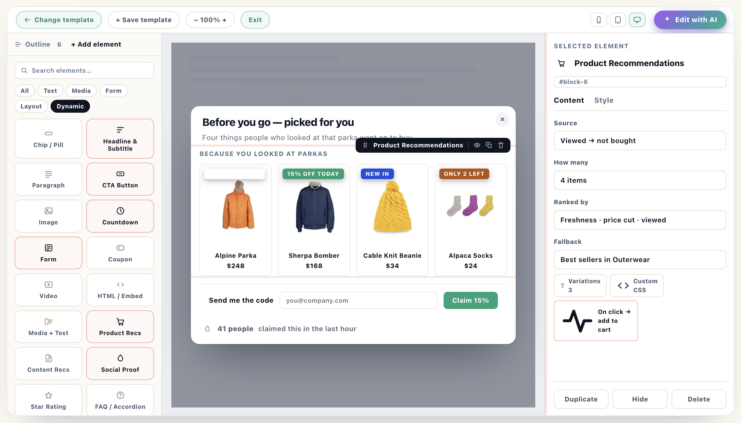Click Save template
This screenshot has height=423, width=741.
coord(144,20)
